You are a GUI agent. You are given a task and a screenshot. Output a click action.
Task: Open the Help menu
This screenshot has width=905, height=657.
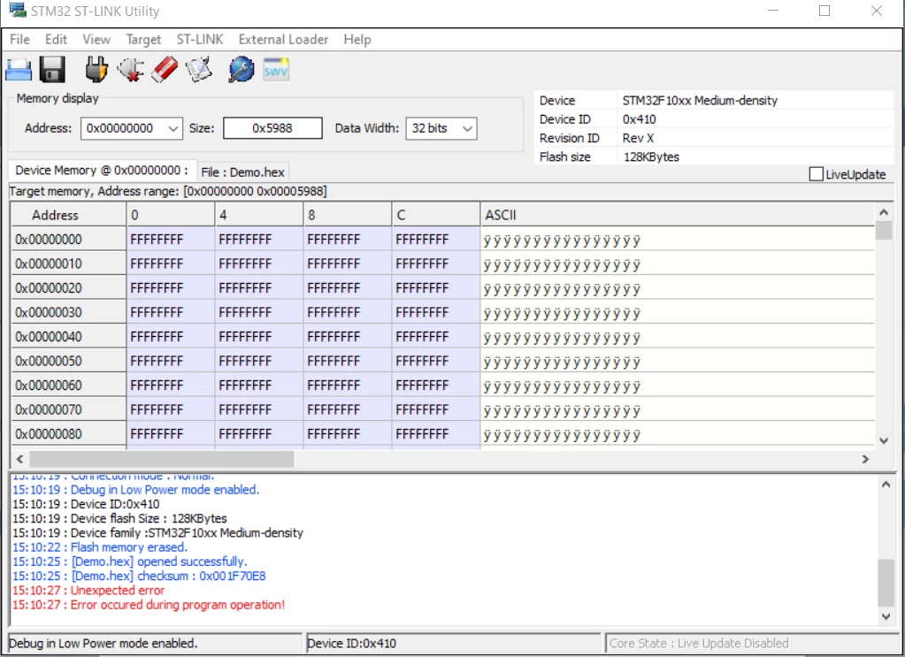point(357,39)
